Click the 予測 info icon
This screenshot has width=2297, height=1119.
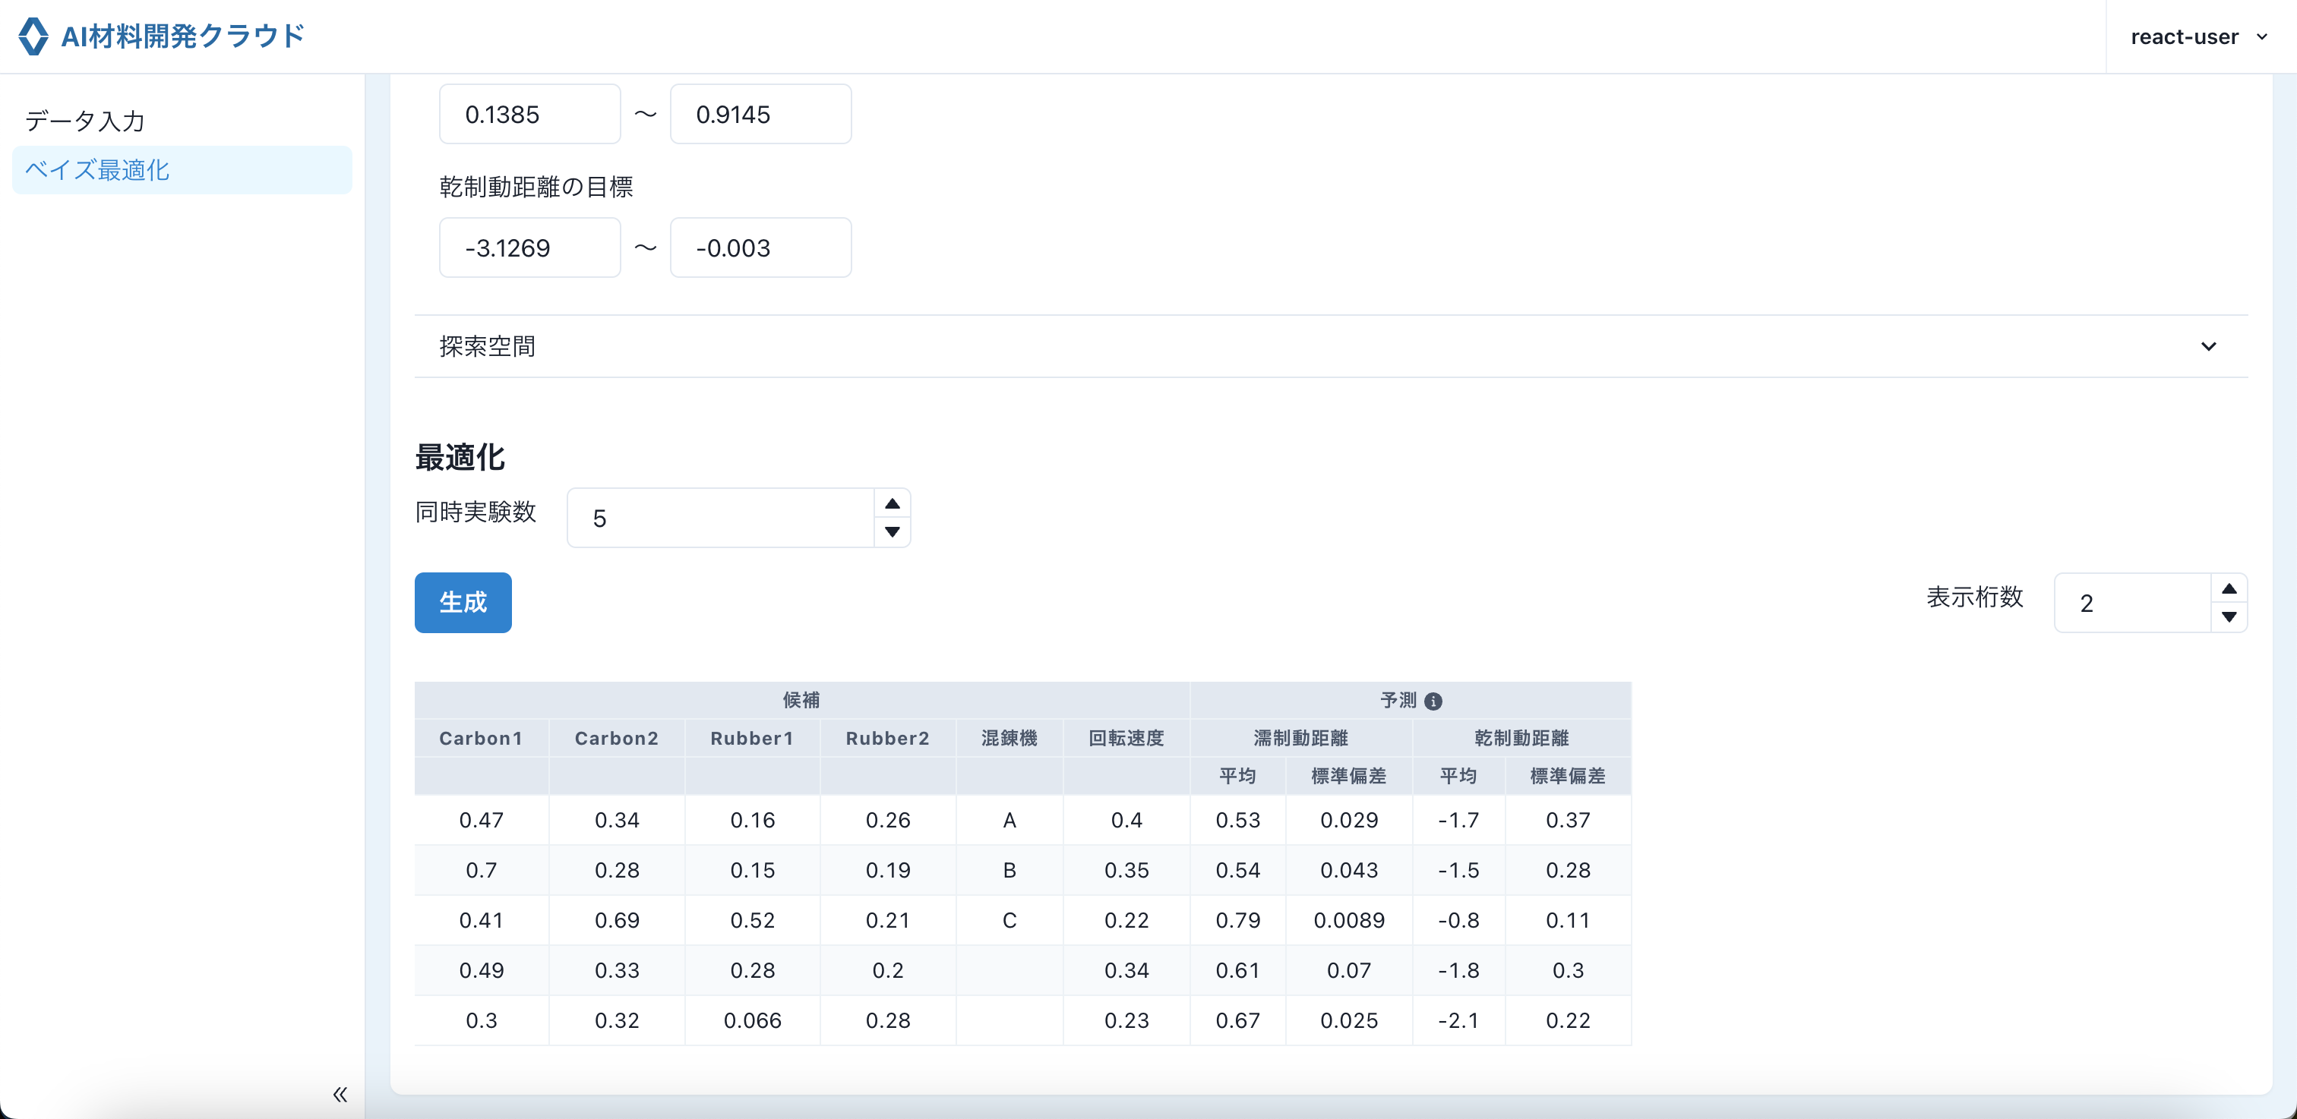(1433, 701)
